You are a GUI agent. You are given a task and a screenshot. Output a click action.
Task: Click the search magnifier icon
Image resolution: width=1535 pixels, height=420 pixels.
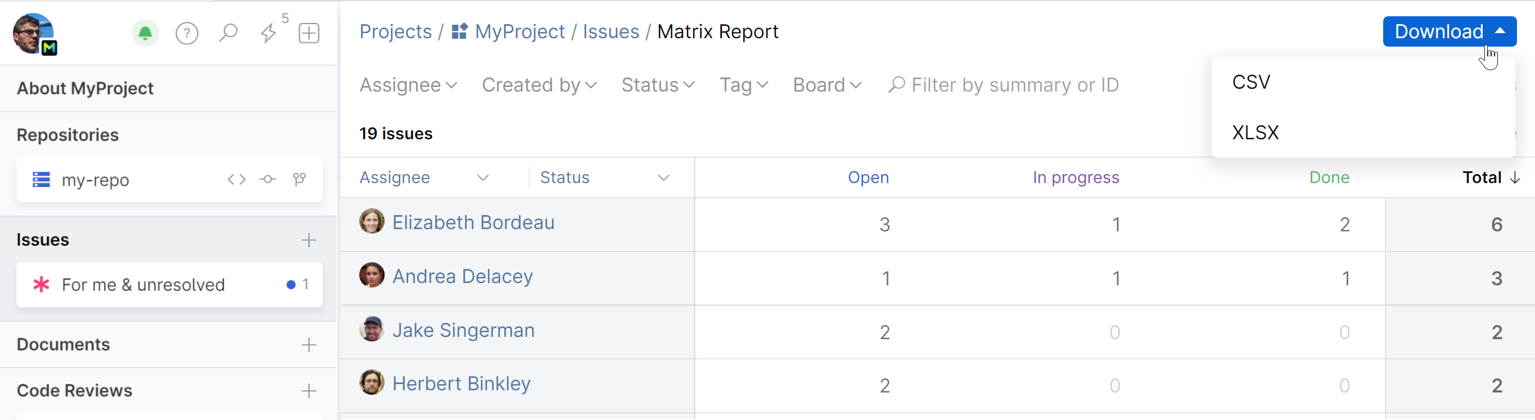pyautogui.click(x=228, y=33)
